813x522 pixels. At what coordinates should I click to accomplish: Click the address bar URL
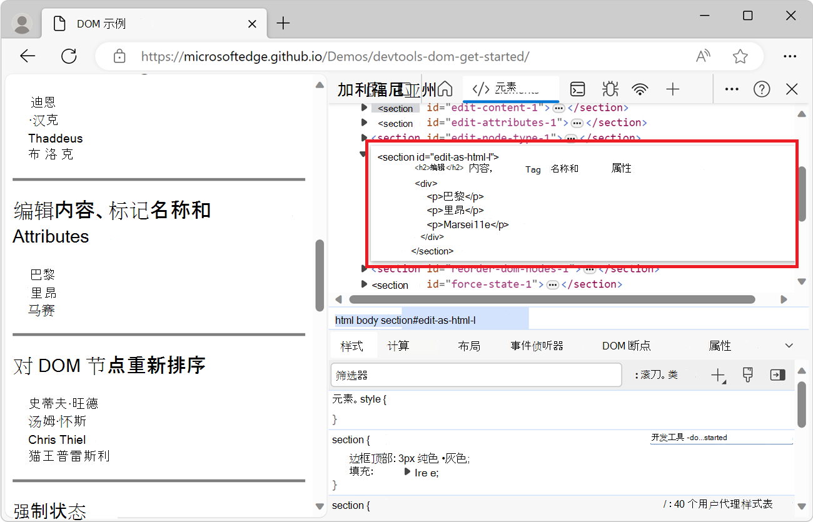(x=335, y=56)
